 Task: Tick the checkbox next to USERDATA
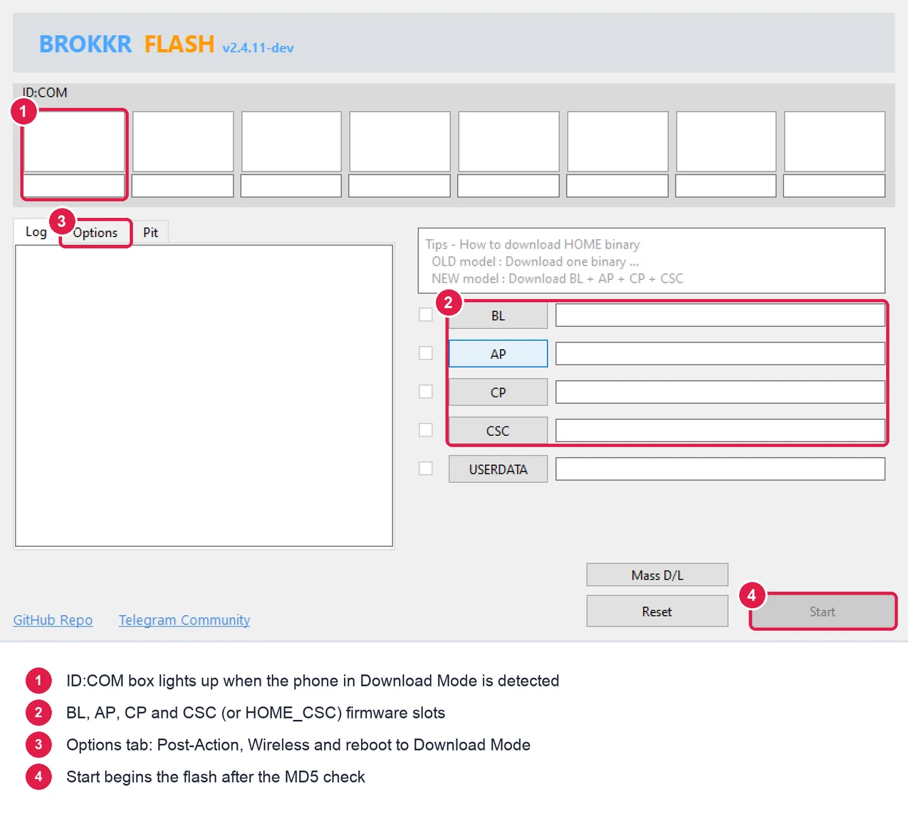[426, 469]
